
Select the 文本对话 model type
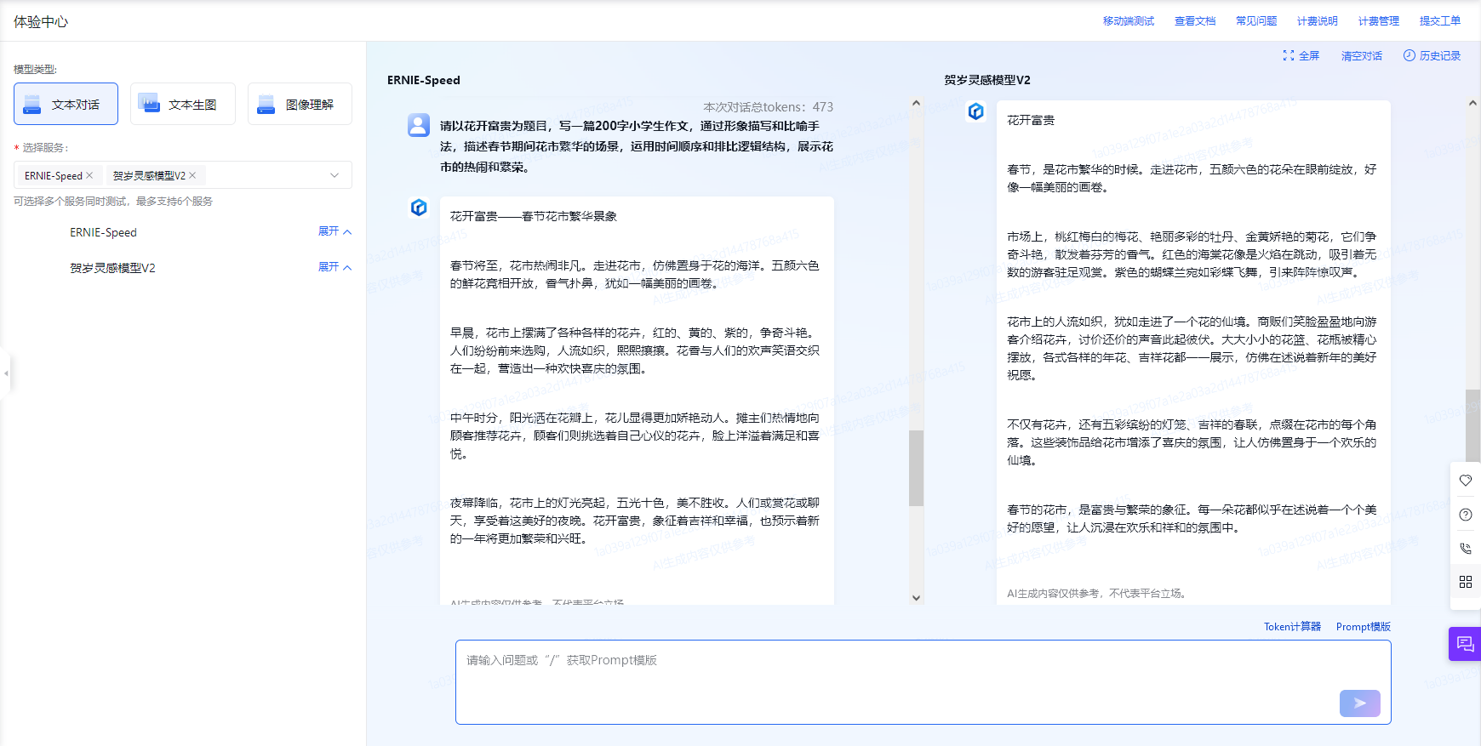click(x=66, y=104)
